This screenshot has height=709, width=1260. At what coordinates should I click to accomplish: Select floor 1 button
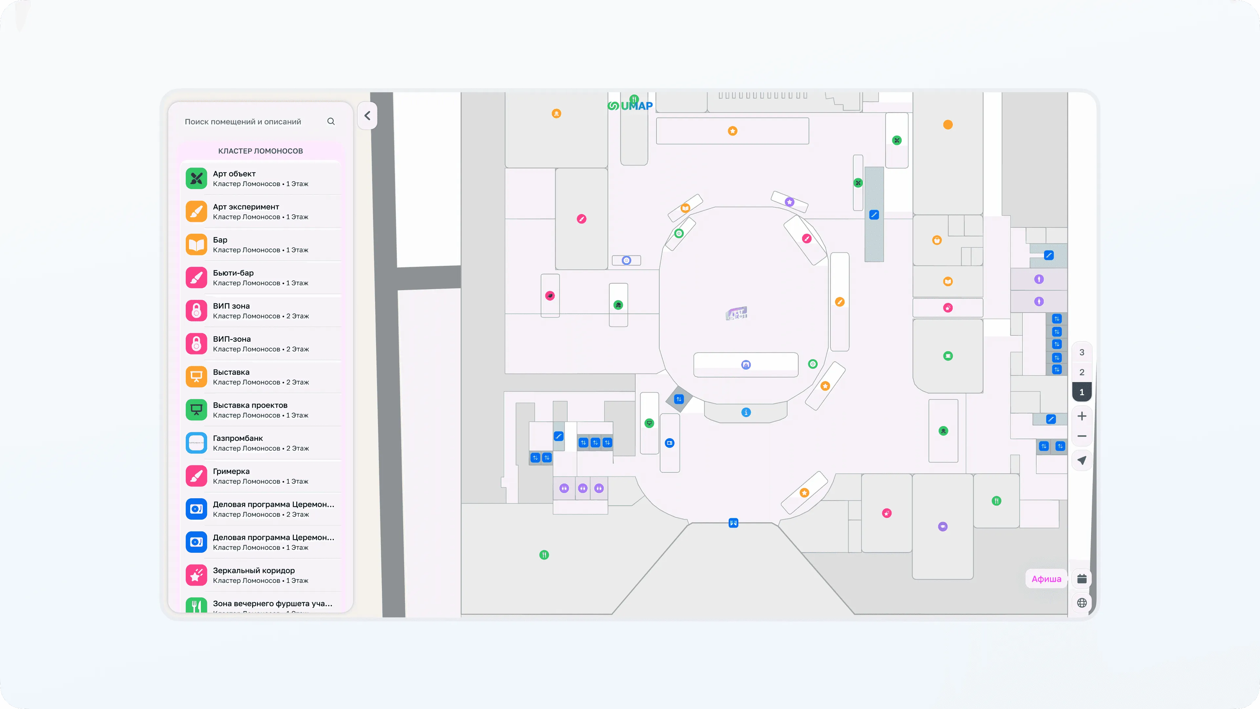coord(1082,393)
